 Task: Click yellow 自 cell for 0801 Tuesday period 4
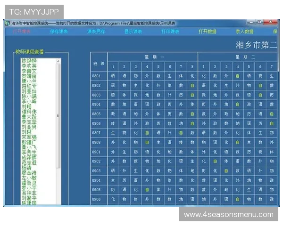tap(238, 76)
